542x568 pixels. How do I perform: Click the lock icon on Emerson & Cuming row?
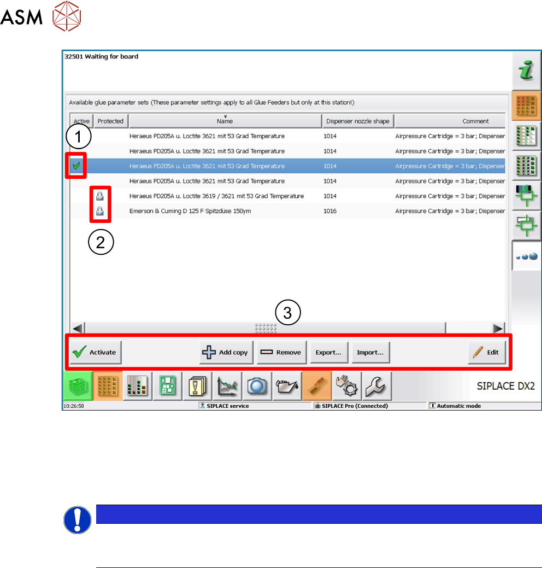(x=100, y=211)
